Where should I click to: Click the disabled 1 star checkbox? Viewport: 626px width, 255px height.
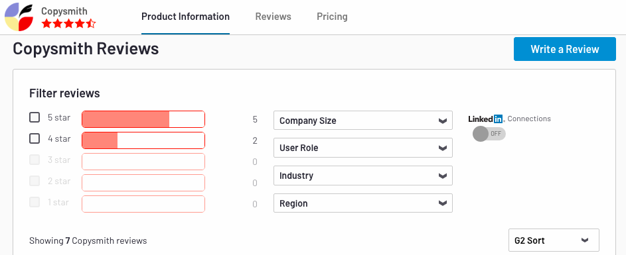point(35,202)
